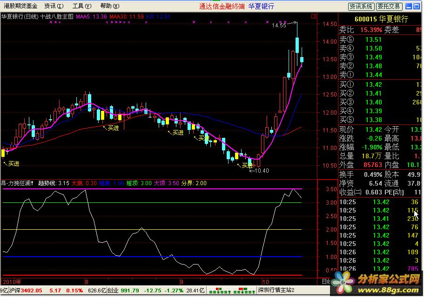The height and width of the screenshot is (297, 424).
Task: Click the 委比 15.39% value
Action: coord(371,30)
